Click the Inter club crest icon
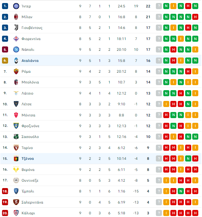202x217 pixels. (x=16, y=6)
